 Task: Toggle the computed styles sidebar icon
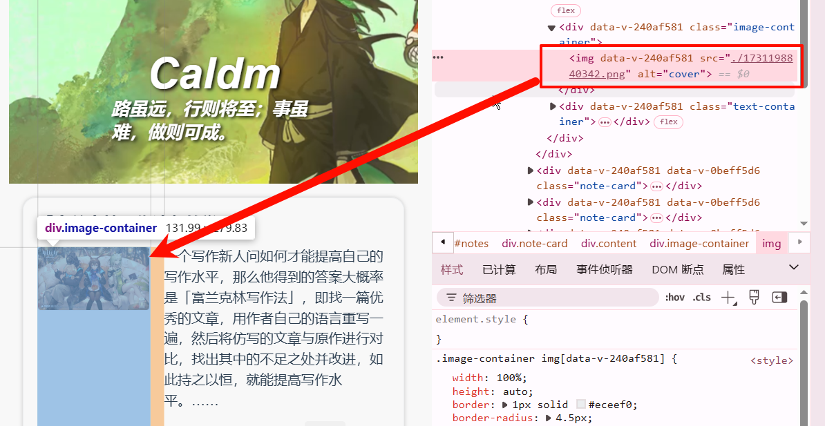[x=779, y=297]
